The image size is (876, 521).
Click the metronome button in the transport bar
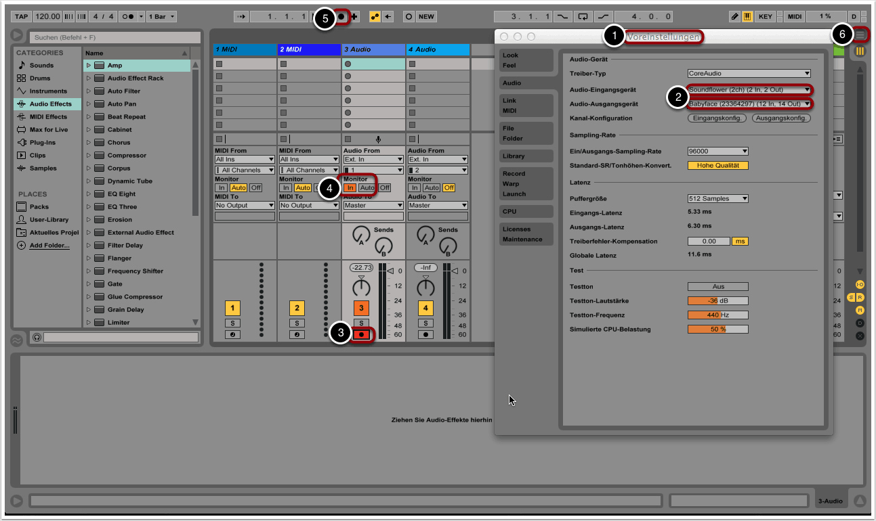pos(127,16)
